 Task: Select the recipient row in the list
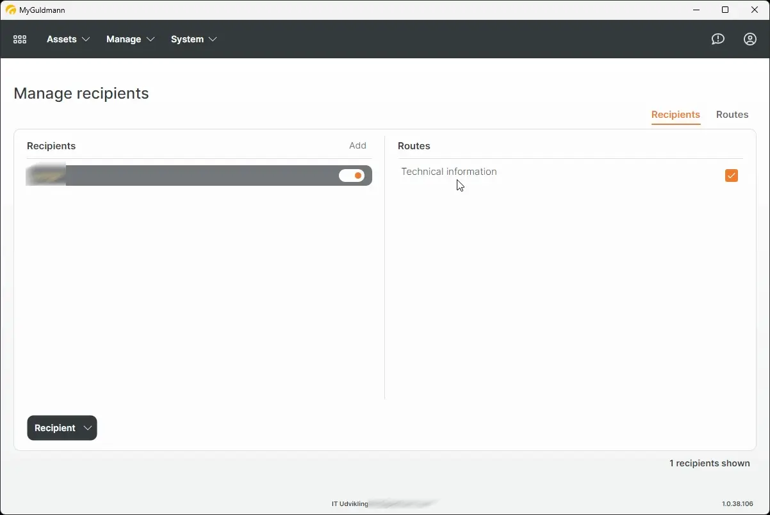[192, 175]
